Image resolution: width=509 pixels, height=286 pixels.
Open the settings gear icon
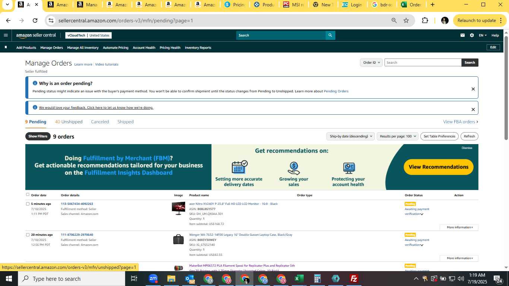click(472, 35)
